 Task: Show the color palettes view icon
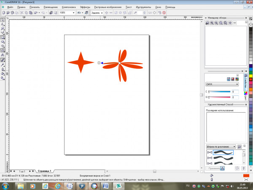click(x=237, y=79)
